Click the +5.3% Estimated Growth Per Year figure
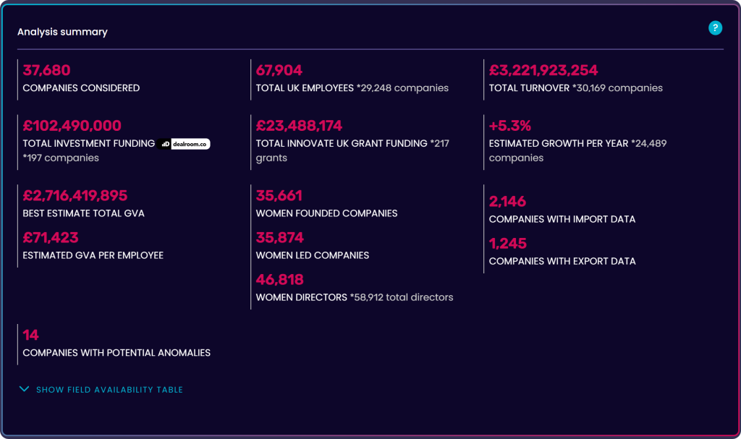This screenshot has height=439, width=741. (x=510, y=126)
